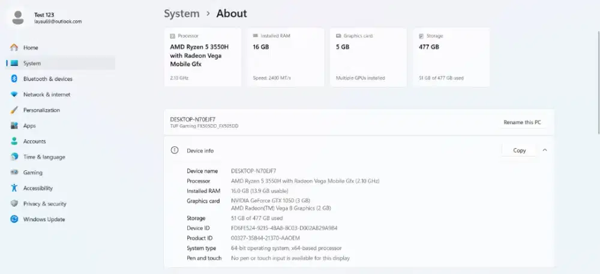Click 64-bit operating system value text

coord(286,248)
